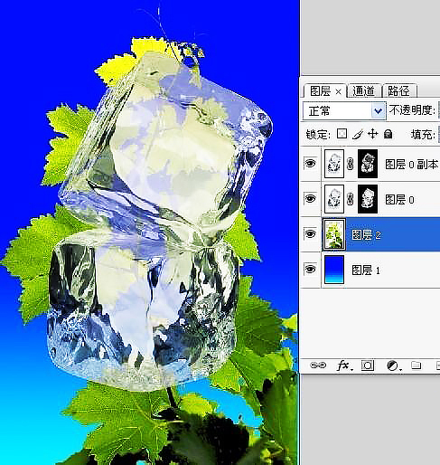Image resolution: width=440 pixels, height=465 pixels.
Task: Toggle lock image pixels brush icon
Action: (x=358, y=134)
